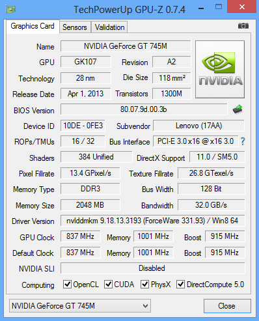The image size is (259, 321).
Task: Click the camera screenshot icon
Action: [x=243, y=26]
